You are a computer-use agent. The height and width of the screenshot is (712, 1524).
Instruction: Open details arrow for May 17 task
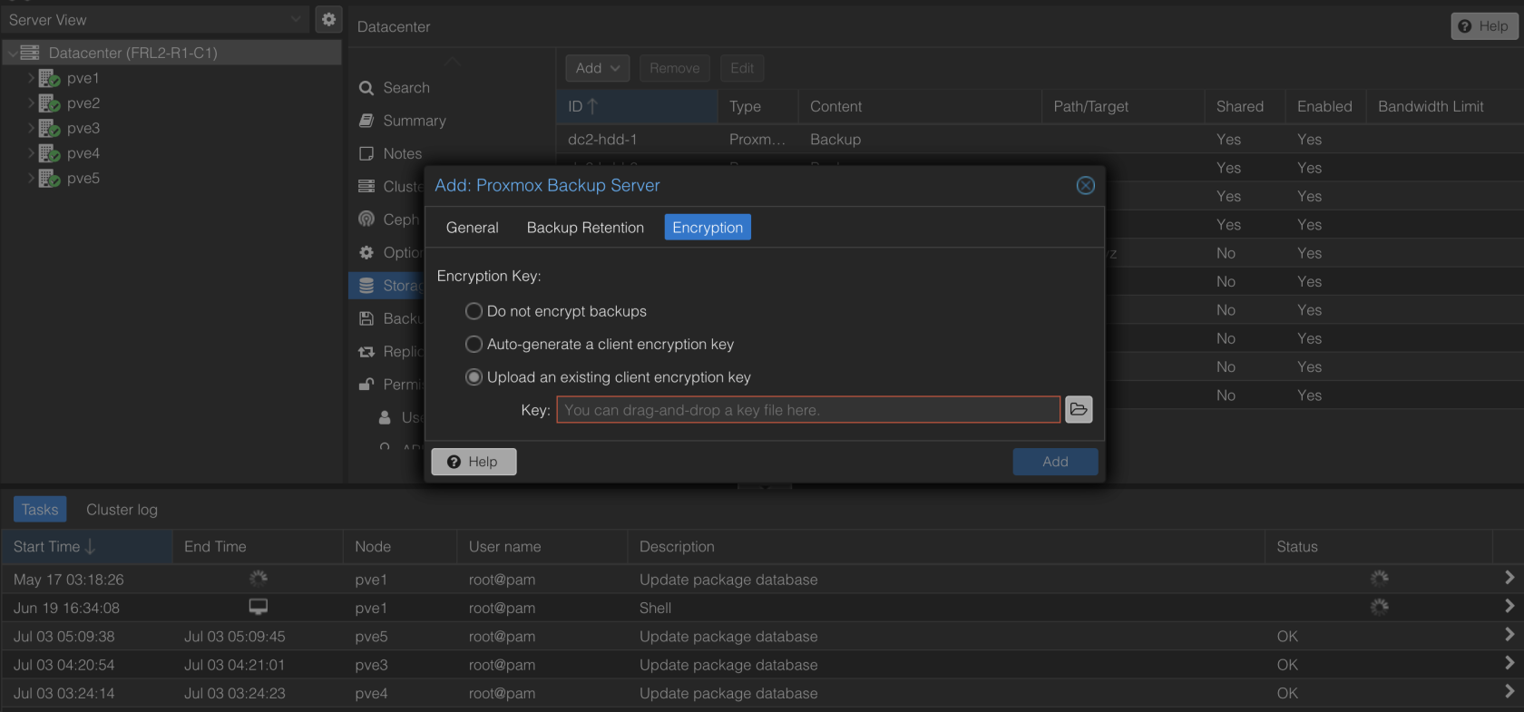point(1509,578)
